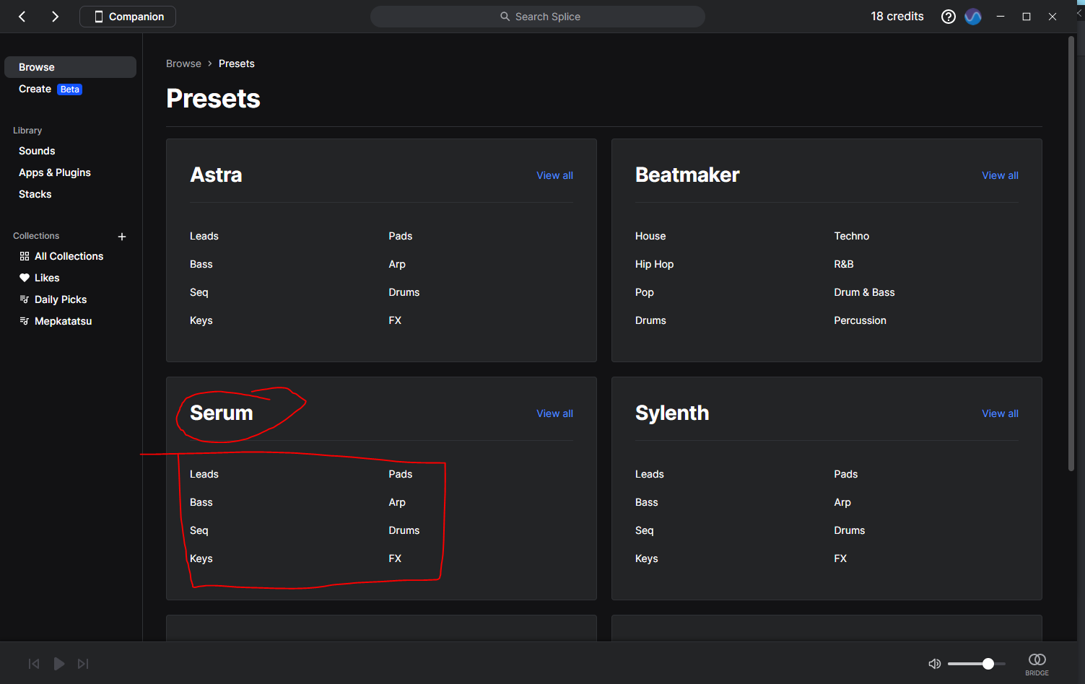The width and height of the screenshot is (1085, 684).
Task: View the 18 credits balance
Action: [x=897, y=17]
